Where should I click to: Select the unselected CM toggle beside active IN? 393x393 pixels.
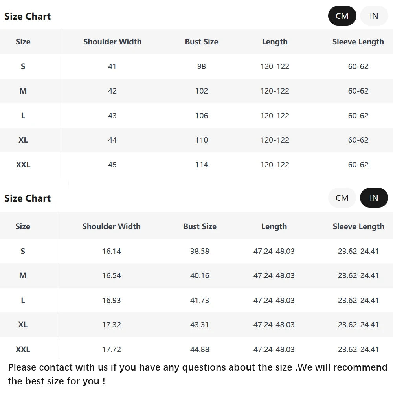(342, 198)
